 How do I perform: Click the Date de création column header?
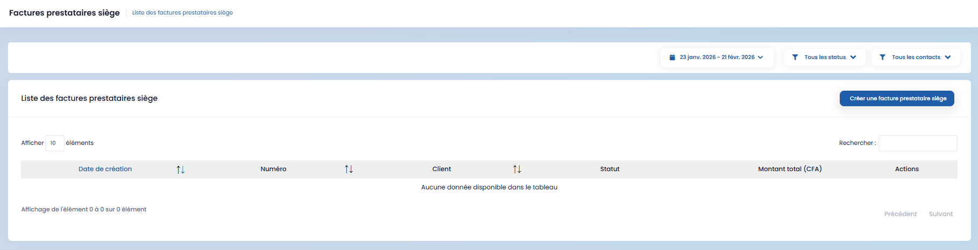(105, 169)
